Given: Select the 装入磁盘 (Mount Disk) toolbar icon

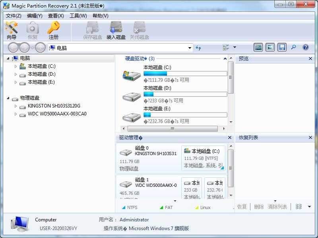Looking at the screenshot, I should (116, 30).
